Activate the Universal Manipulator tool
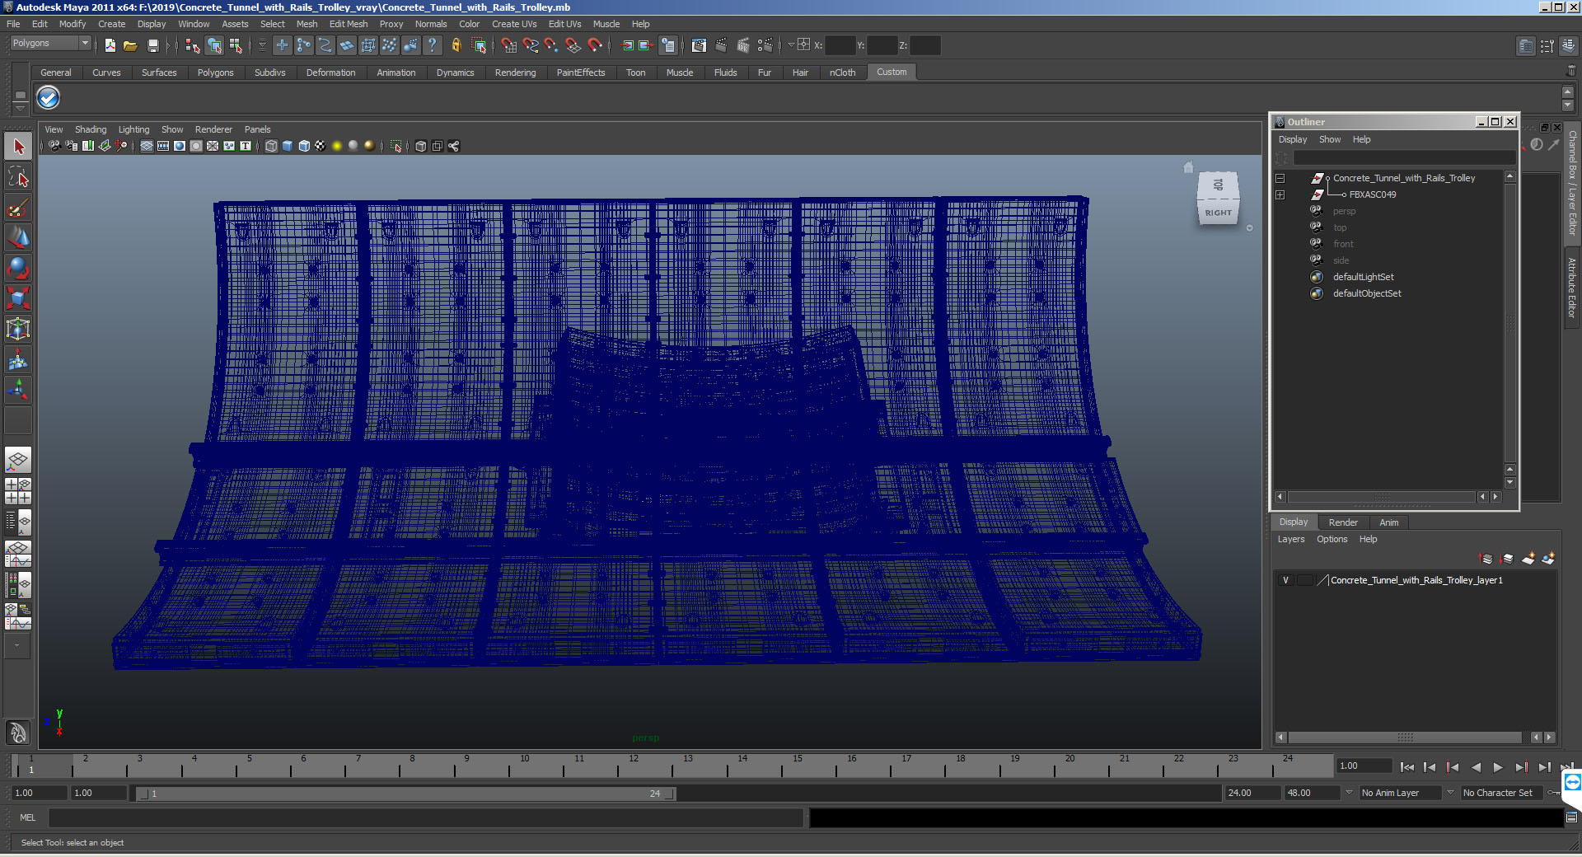 click(18, 329)
